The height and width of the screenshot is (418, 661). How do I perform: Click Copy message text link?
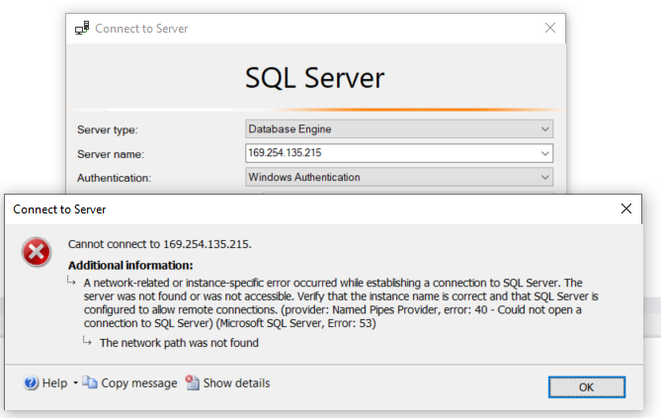(x=139, y=383)
